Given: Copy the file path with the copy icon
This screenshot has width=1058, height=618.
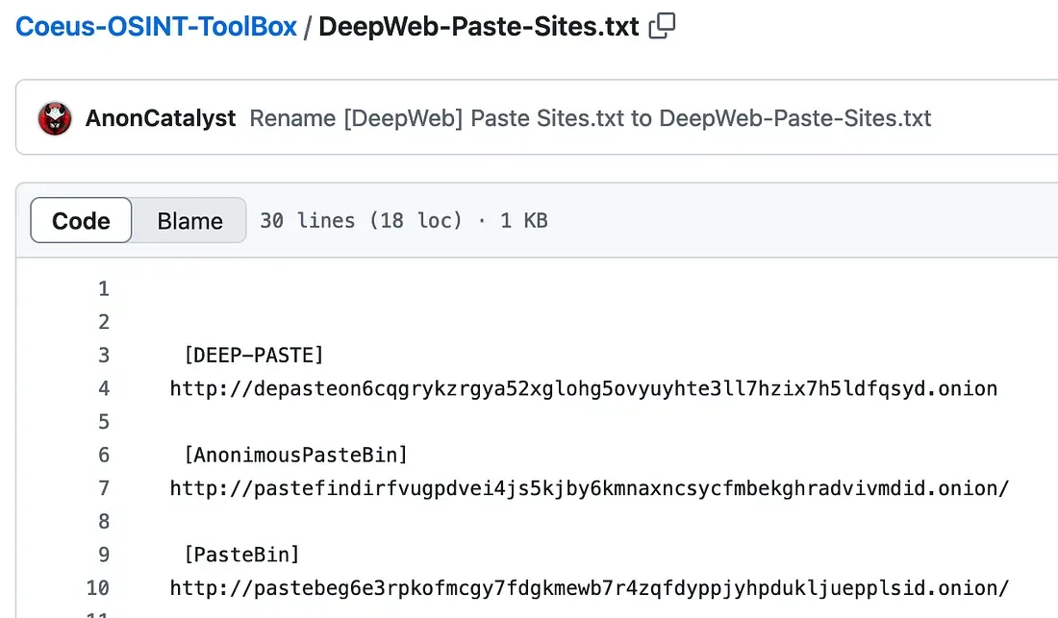Looking at the screenshot, I should point(662,27).
